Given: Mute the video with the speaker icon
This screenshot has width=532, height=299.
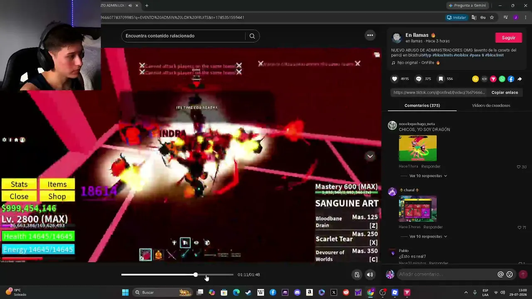Looking at the screenshot, I should tap(369, 274).
